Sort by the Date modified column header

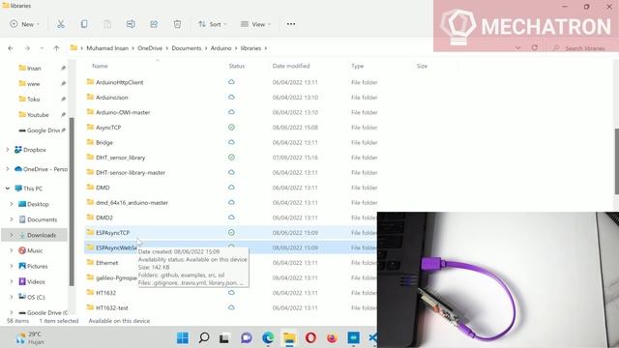click(x=291, y=66)
